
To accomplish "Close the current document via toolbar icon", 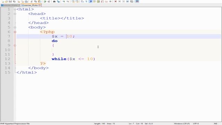I will click(x=18, y=1).
